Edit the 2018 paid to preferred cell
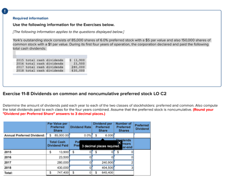 tap(81, 168)
